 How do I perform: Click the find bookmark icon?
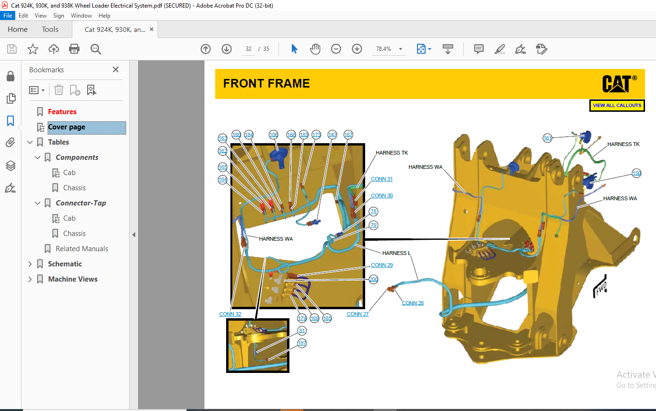coord(91,90)
